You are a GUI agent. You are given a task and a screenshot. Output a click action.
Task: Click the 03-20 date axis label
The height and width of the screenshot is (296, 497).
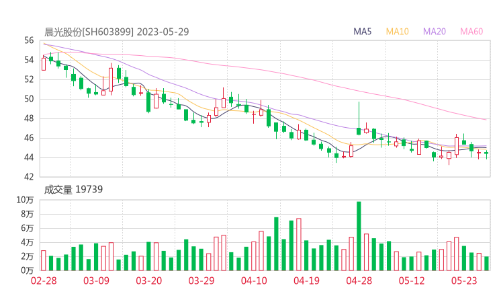click(x=149, y=281)
